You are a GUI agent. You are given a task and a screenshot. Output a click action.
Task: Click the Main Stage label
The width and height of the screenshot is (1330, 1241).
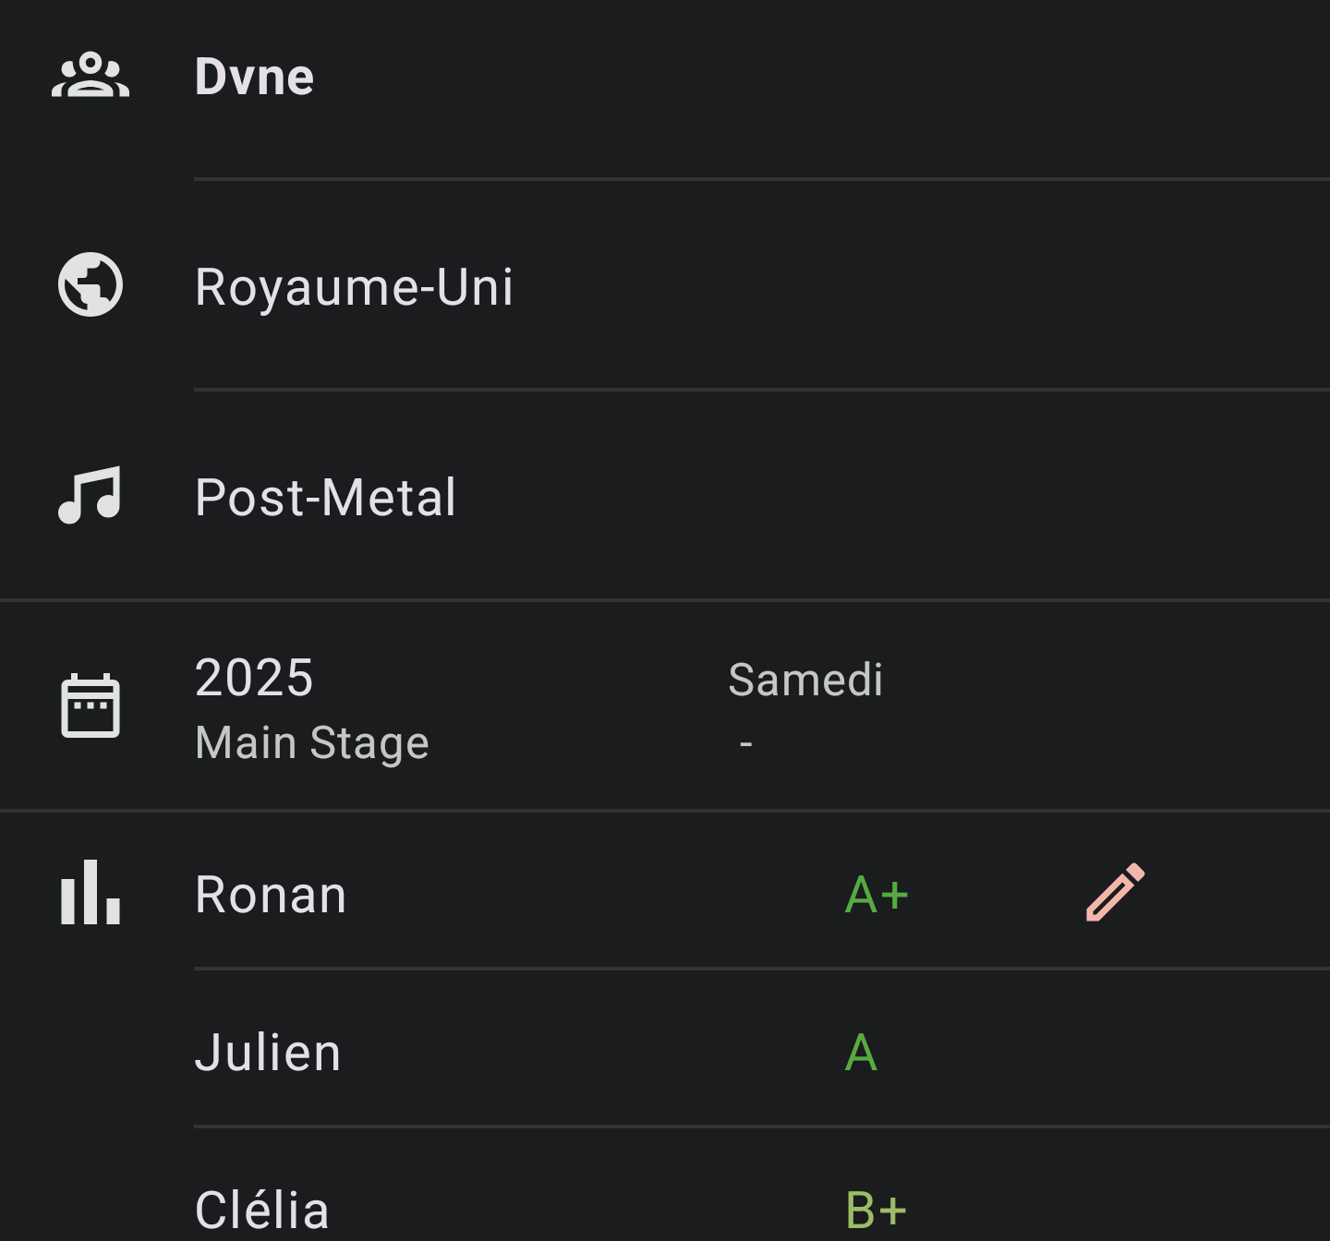(312, 743)
